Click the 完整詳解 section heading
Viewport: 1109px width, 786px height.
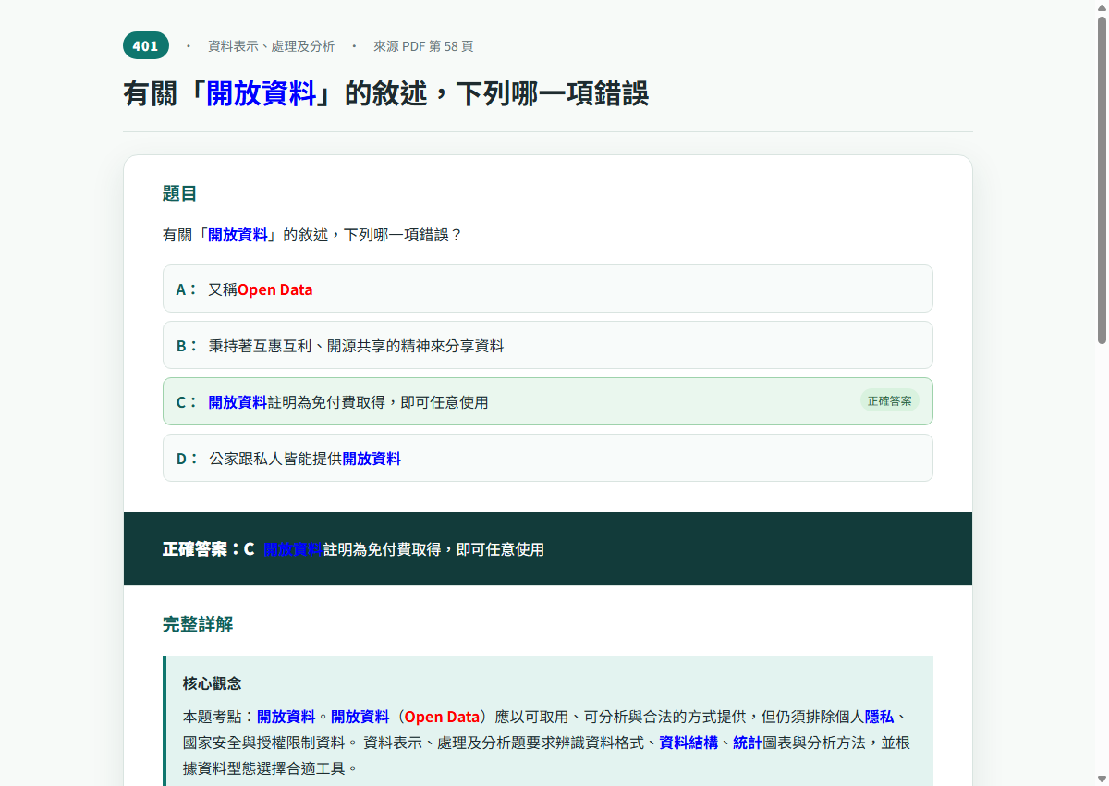(x=198, y=624)
